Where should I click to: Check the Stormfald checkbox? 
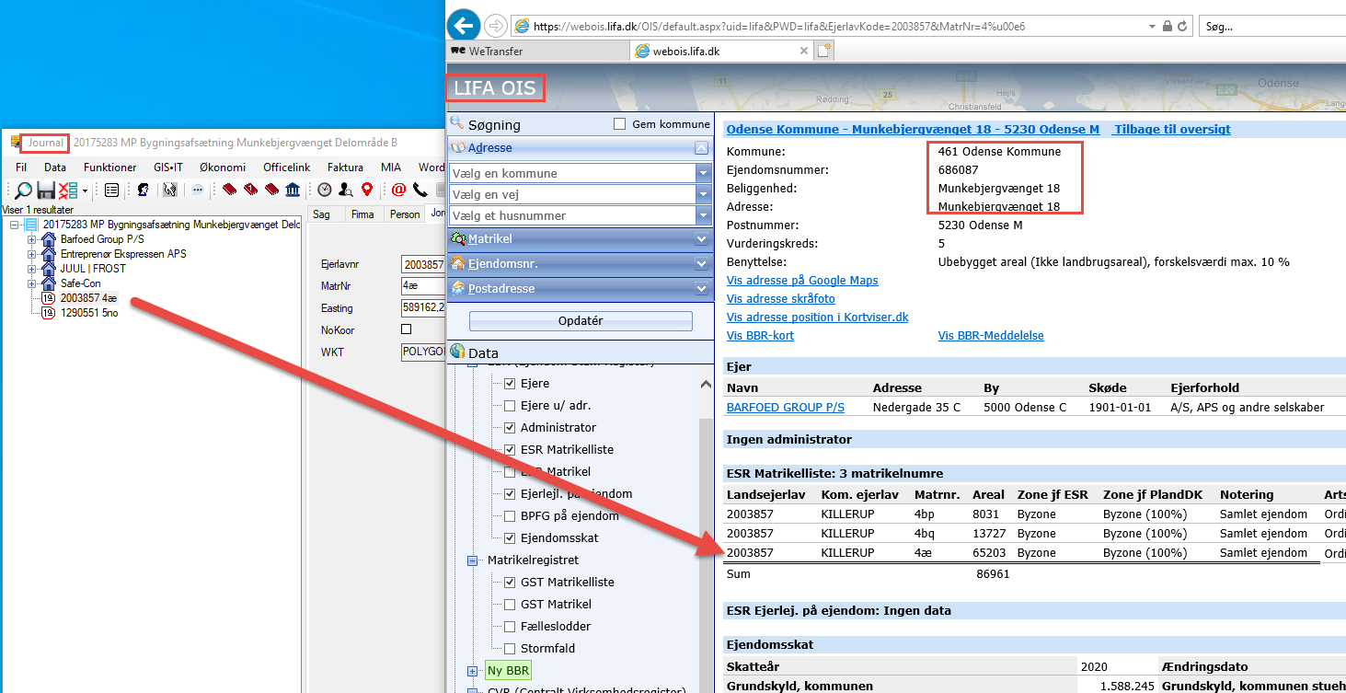[x=510, y=649]
